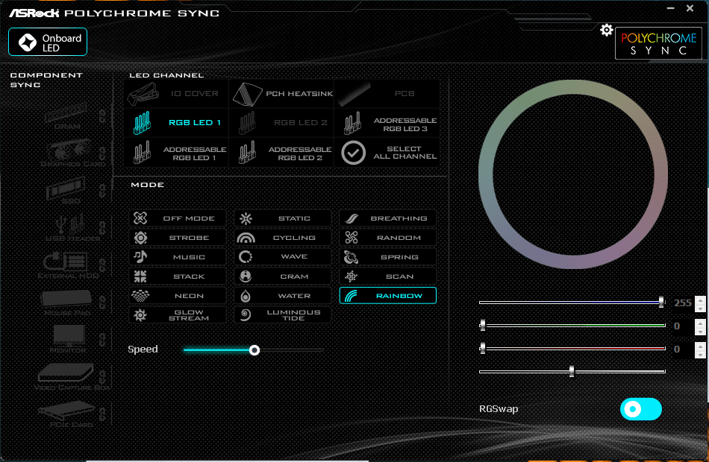Select the PCB LED channel
This screenshot has width=709, height=462.
[x=387, y=93]
